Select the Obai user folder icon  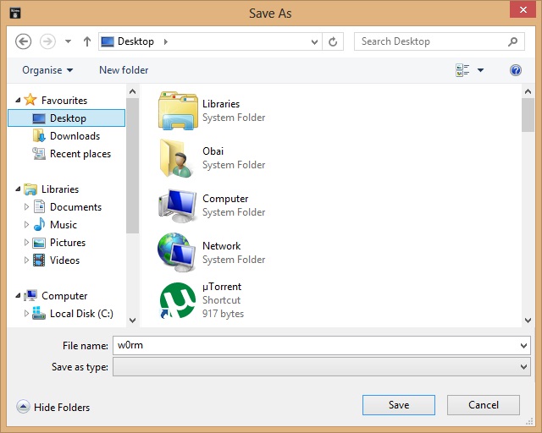177,158
